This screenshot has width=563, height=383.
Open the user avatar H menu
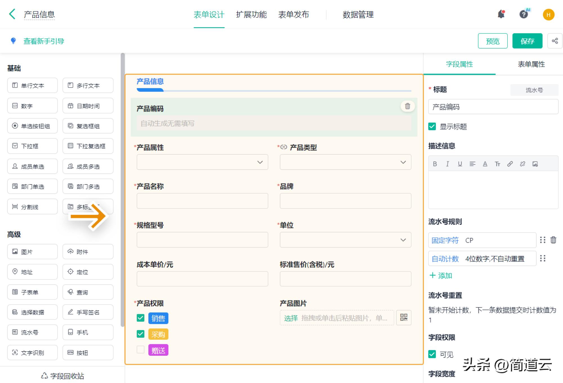(x=548, y=15)
